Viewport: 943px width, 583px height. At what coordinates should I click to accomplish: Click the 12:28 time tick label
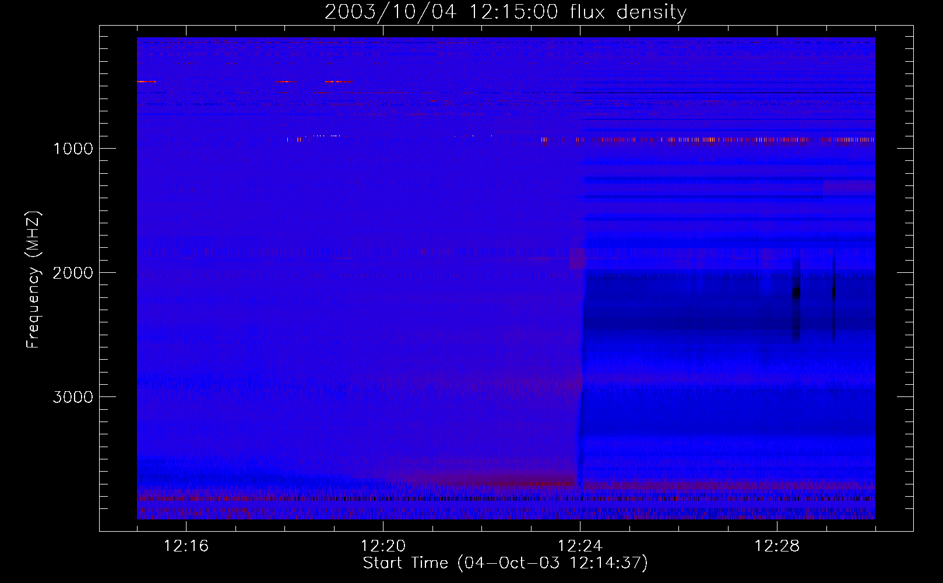tap(777, 546)
